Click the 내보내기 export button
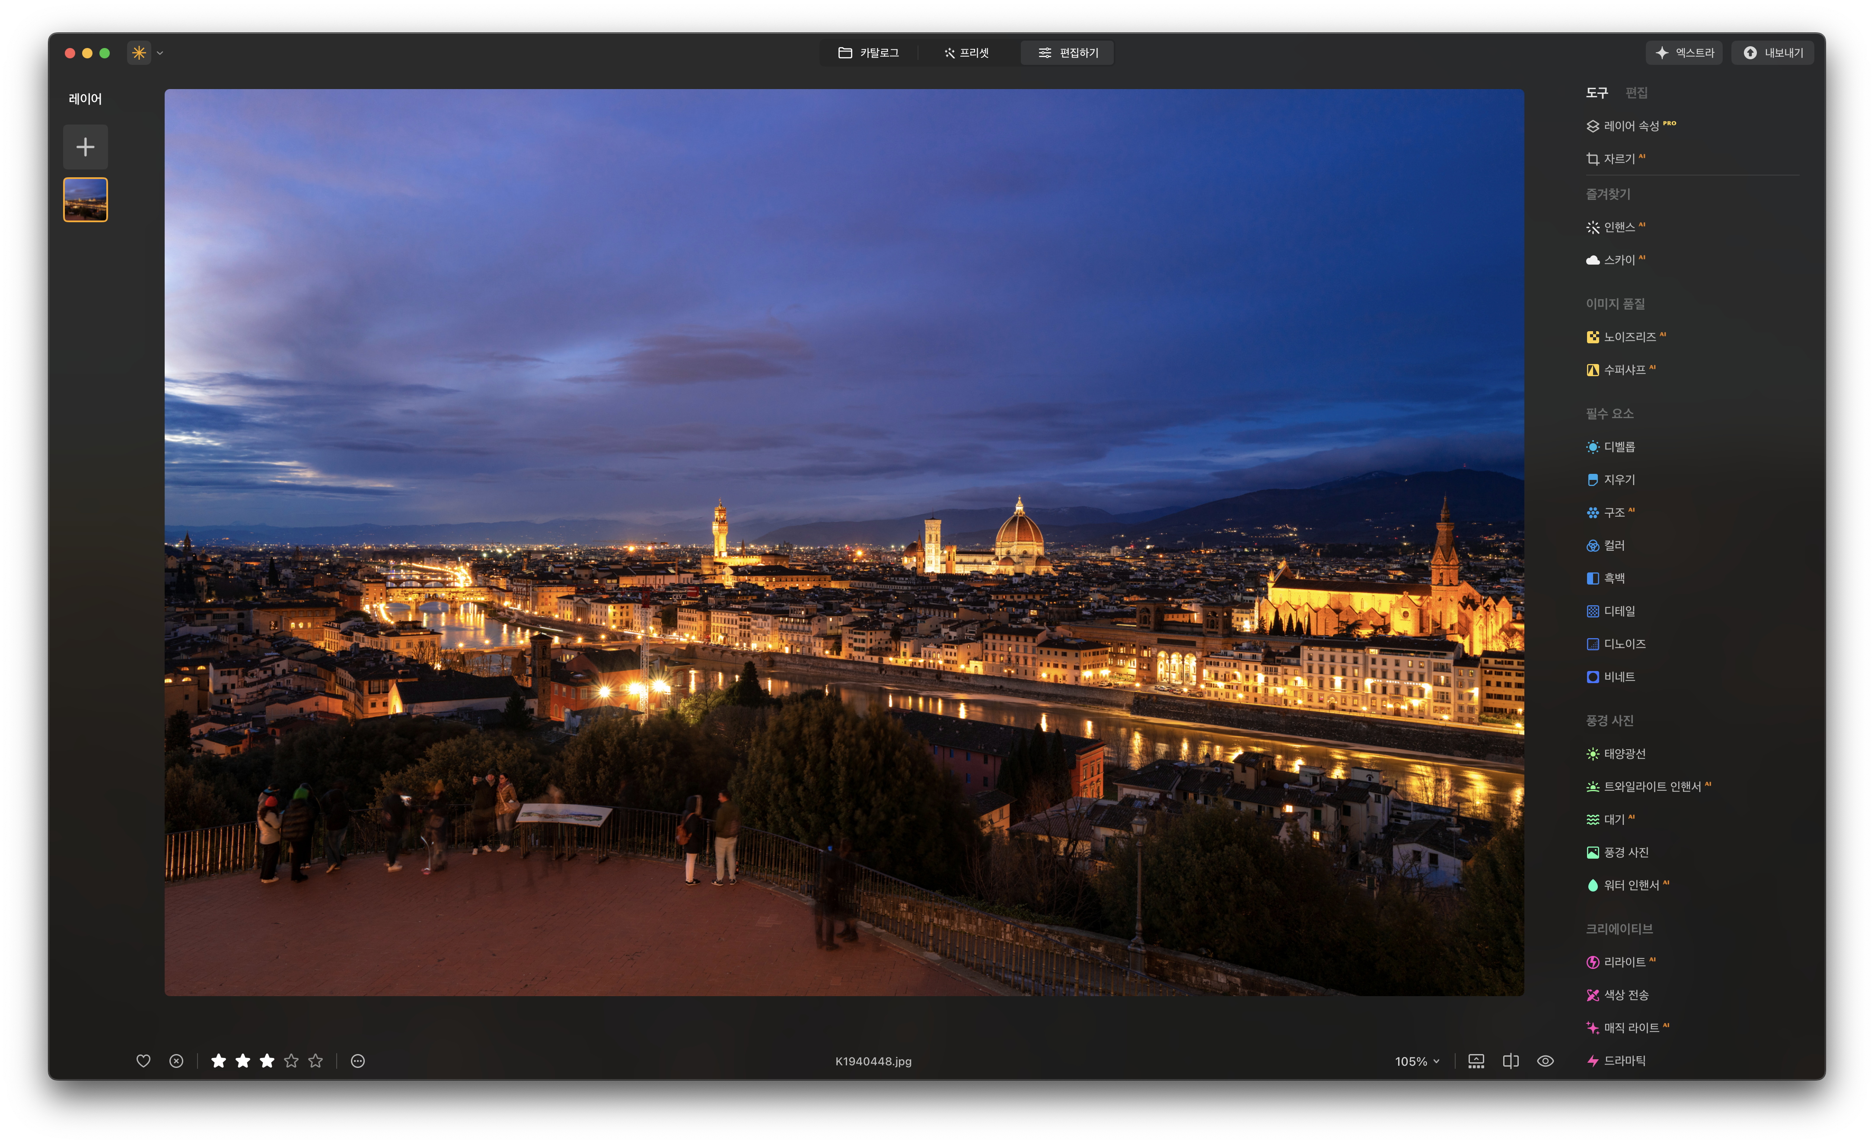1874x1144 pixels. 1772,53
